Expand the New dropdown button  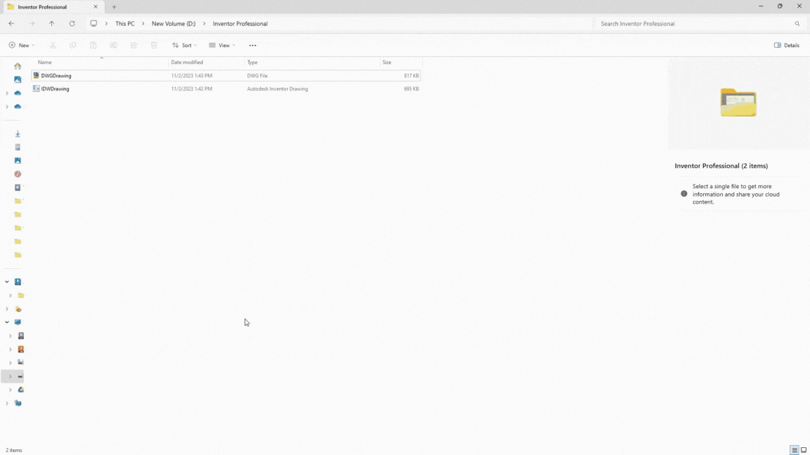tap(21, 46)
